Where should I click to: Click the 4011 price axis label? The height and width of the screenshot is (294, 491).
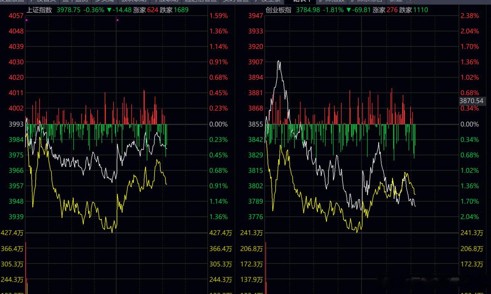(x=16, y=93)
